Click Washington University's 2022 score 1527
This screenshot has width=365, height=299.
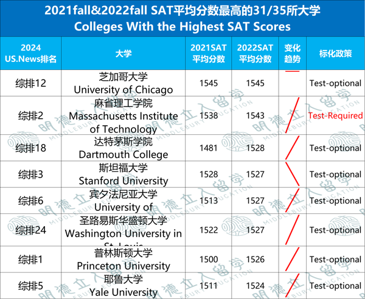tap(255, 230)
